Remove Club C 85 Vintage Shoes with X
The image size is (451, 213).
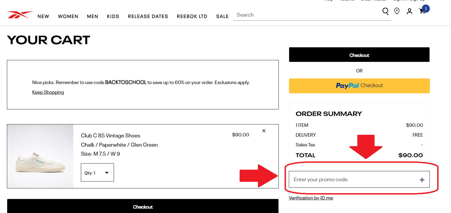(x=264, y=131)
